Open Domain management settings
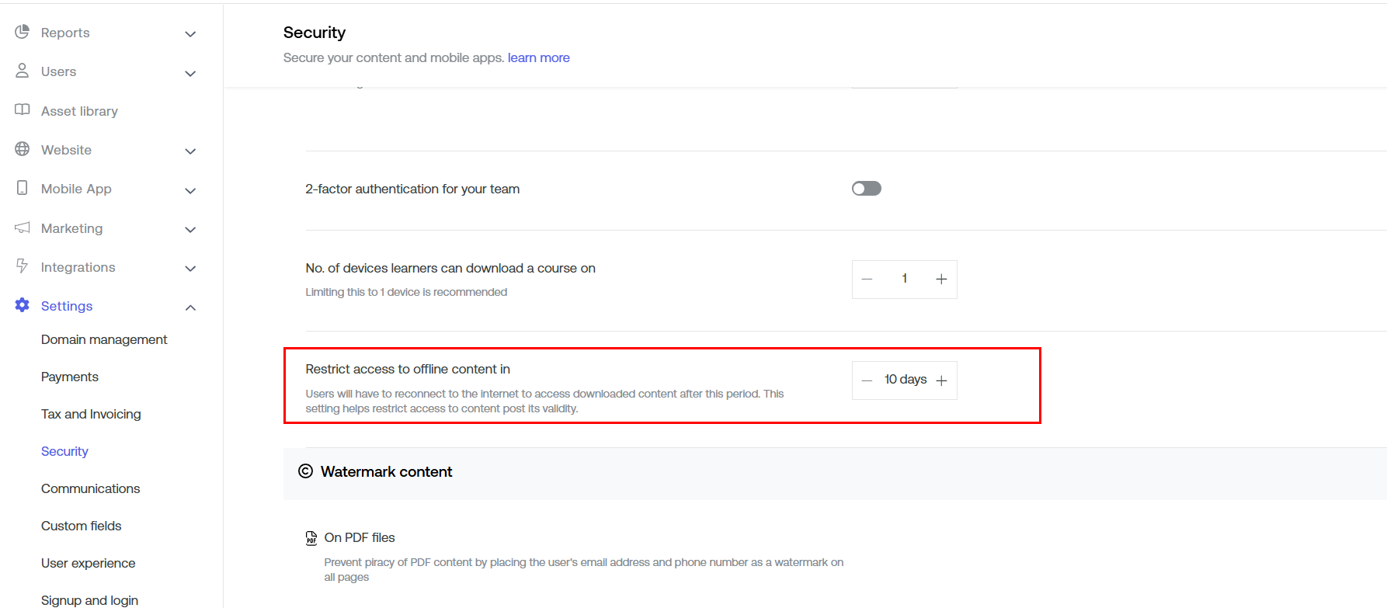This screenshot has height=608, width=1387. pos(104,339)
